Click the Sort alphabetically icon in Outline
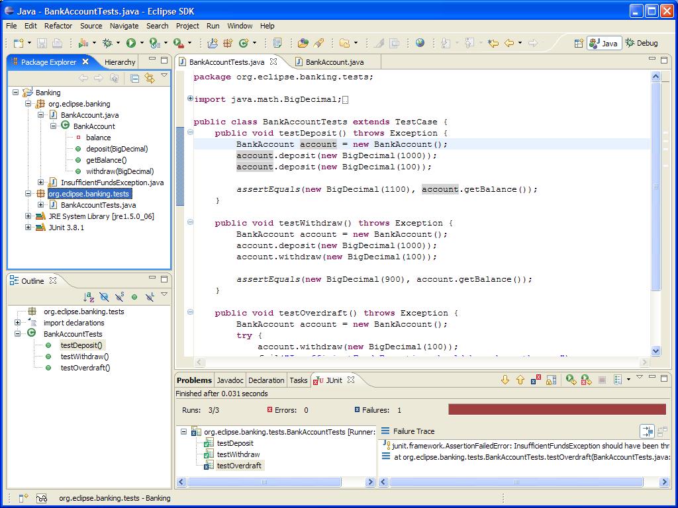Screen dimensions: 678x508 [89, 297]
